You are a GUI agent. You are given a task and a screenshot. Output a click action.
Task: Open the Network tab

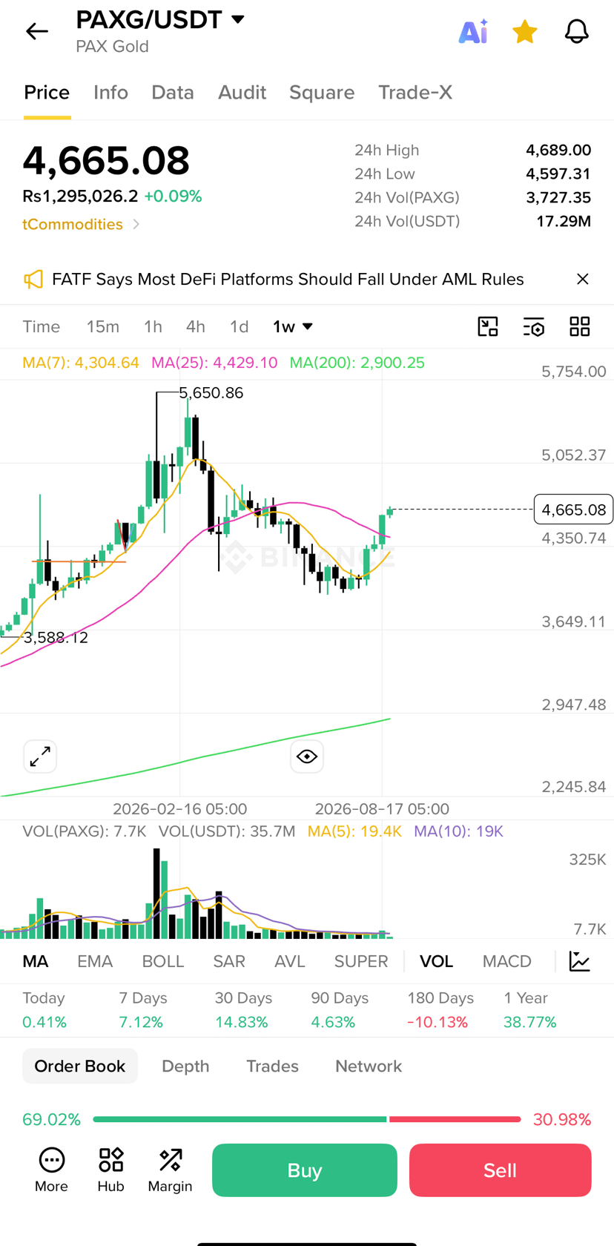(x=369, y=1066)
